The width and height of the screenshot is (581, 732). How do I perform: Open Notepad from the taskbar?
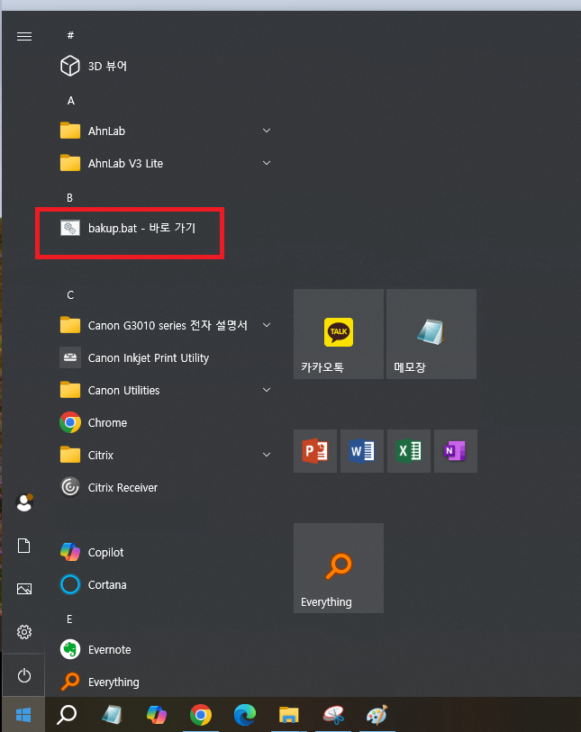point(111,715)
